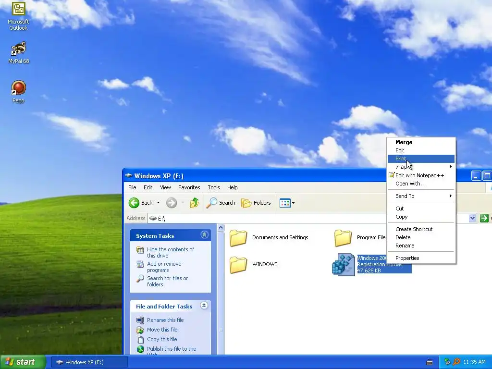The image size is (492, 369).
Task: Open the Help menu
Action: [x=232, y=187]
